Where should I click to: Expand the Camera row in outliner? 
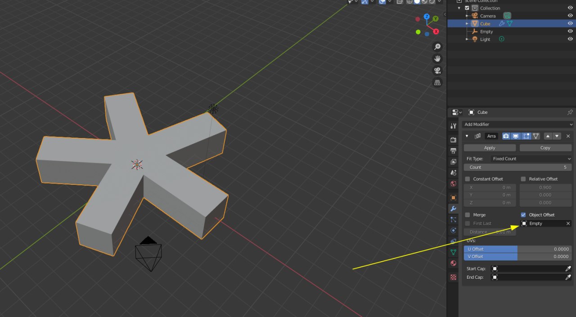pos(467,16)
